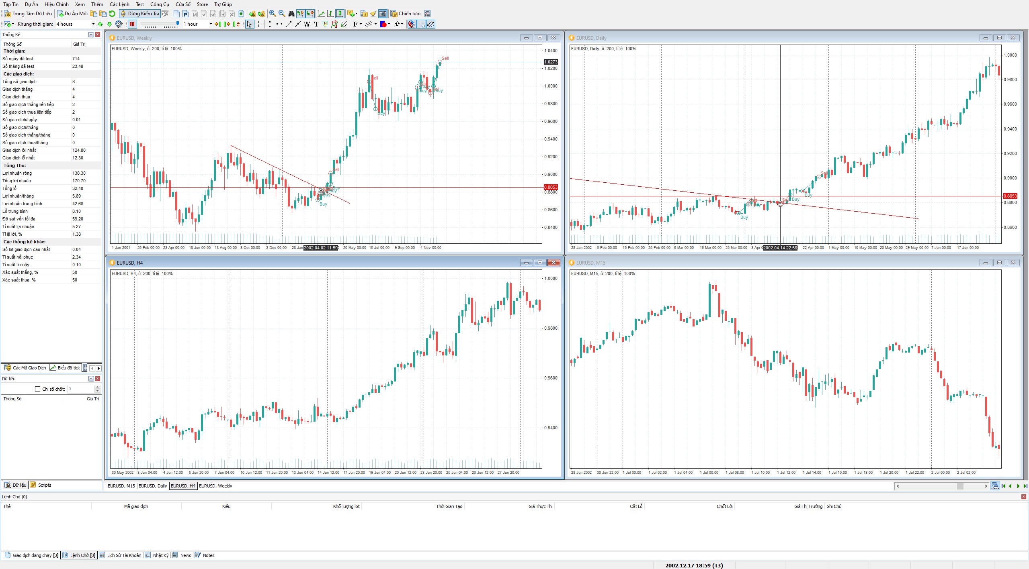The height and width of the screenshot is (569, 1029).
Task: Click the 'Dự Án Mới' button
Action: tap(73, 14)
